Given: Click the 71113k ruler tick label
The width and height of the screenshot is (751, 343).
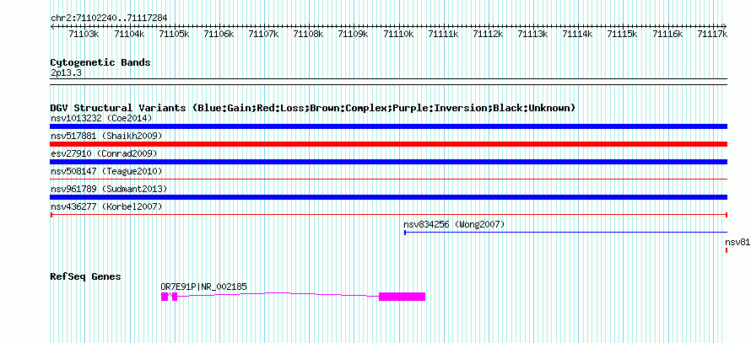Looking at the screenshot, I should (532, 34).
